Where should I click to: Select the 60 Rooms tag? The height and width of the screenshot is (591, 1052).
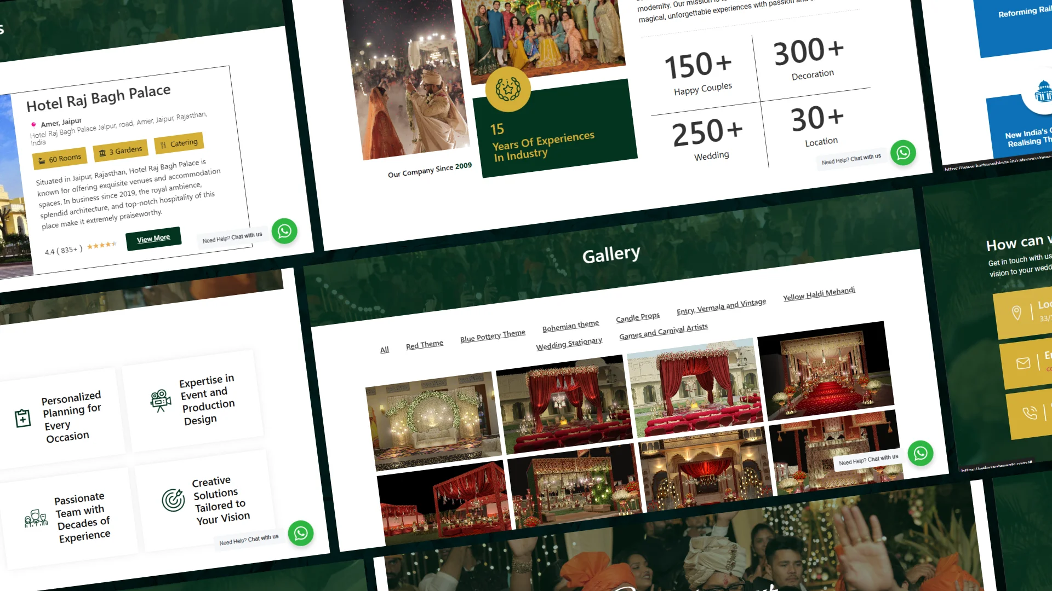click(60, 159)
